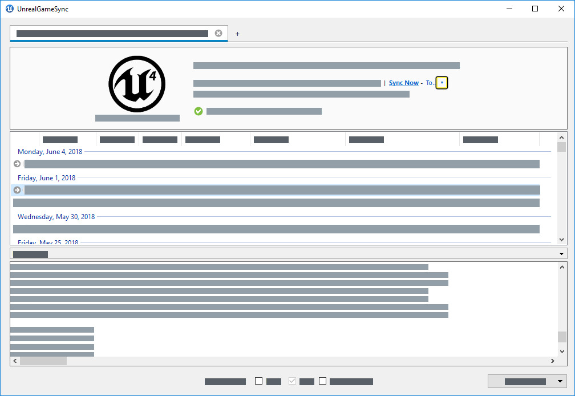Click the log horizontal scrollbar thumb
Image resolution: width=575 pixels, height=396 pixels.
point(43,361)
